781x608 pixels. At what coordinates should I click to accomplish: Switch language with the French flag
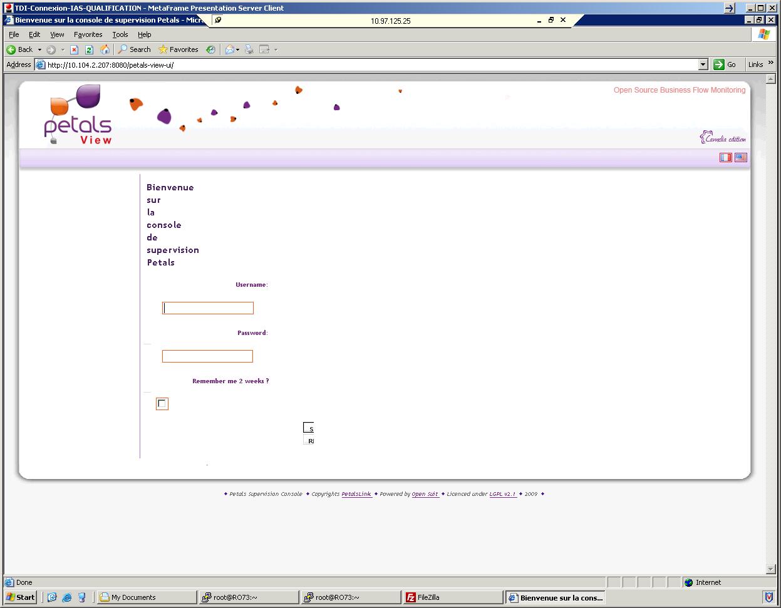coord(725,158)
